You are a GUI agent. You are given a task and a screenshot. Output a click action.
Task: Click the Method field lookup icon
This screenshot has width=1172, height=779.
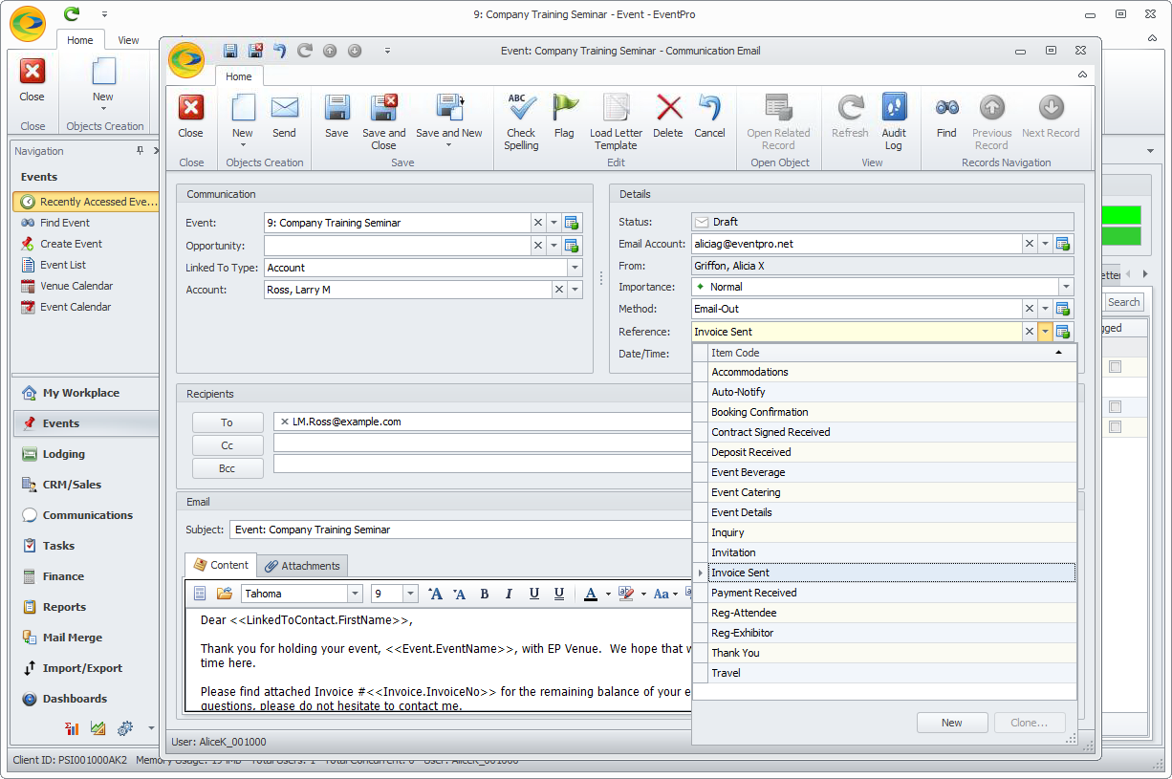[x=1064, y=309]
